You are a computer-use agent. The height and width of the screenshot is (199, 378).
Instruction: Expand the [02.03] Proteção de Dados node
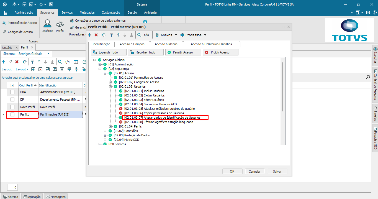tap(105, 135)
